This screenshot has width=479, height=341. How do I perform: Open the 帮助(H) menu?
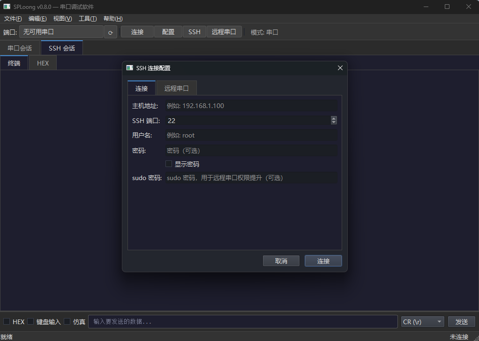[113, 19]
